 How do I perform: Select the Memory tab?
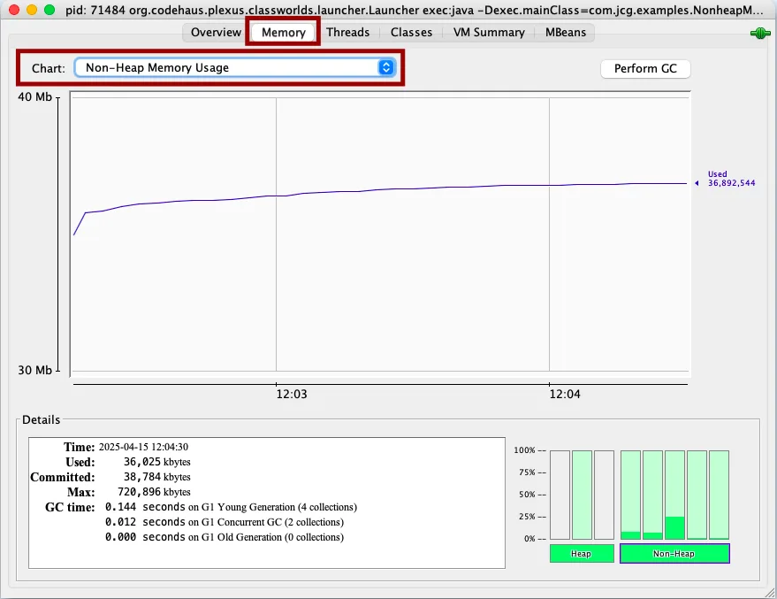click(283, 32)
